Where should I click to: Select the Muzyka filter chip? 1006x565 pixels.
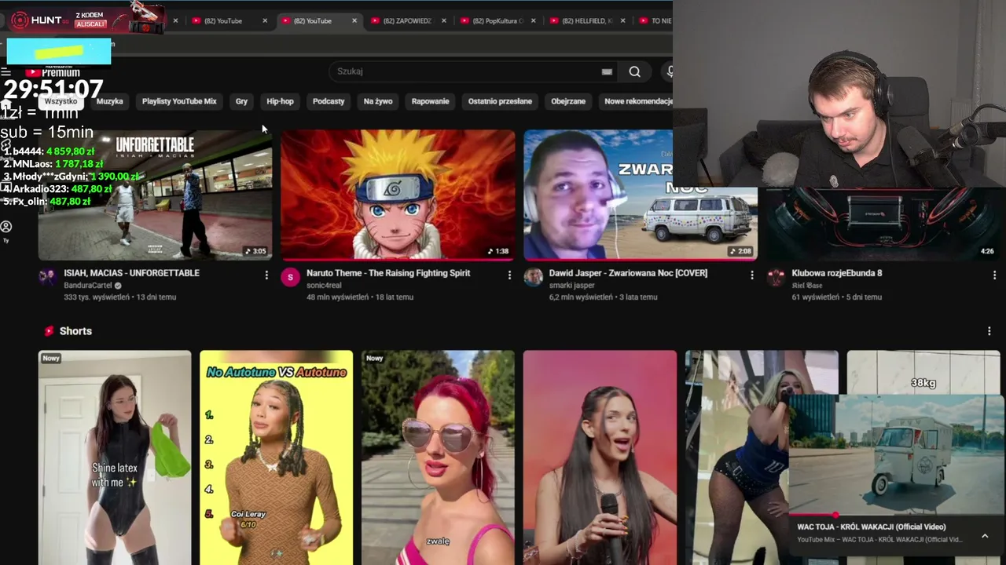110,101
